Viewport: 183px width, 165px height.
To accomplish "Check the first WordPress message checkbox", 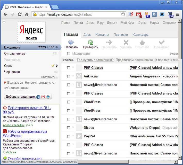I will pos(68,102).
